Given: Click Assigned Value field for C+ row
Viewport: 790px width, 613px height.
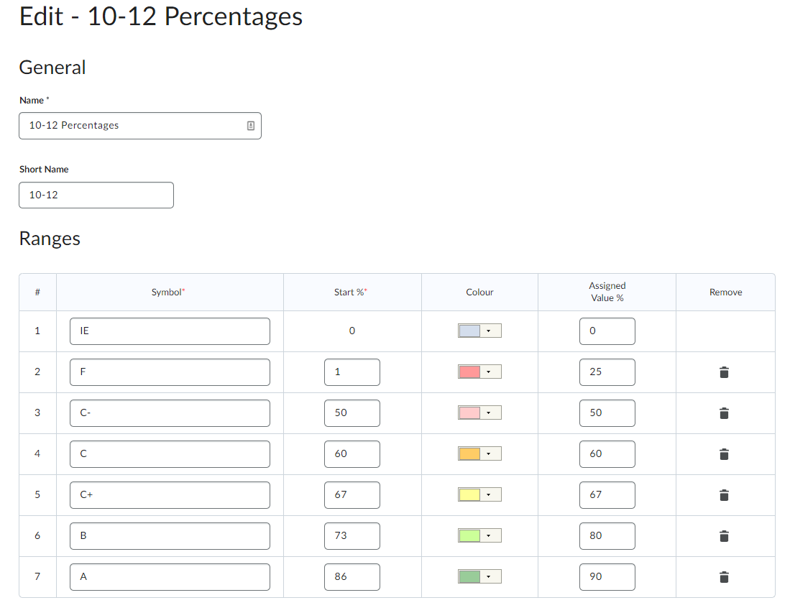Looking at the screenshot, I should [607, 495].
